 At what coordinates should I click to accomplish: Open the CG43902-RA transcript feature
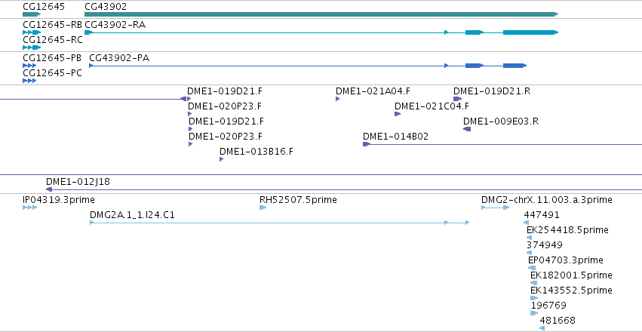tap(321, 32)
